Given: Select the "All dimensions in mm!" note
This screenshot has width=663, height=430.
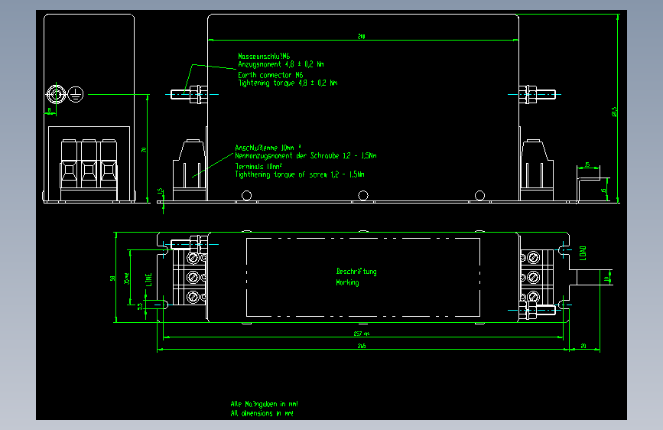Looking at the screenshot, I should (262, 413).
